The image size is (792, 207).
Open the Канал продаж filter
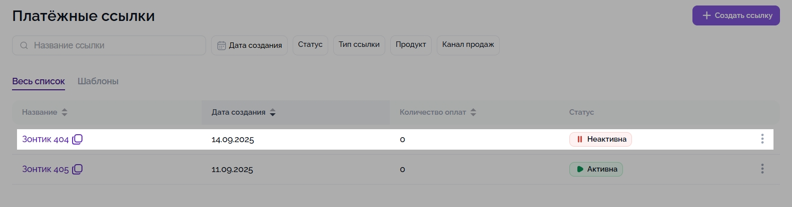pyautogui.click(x=468, y=45)
